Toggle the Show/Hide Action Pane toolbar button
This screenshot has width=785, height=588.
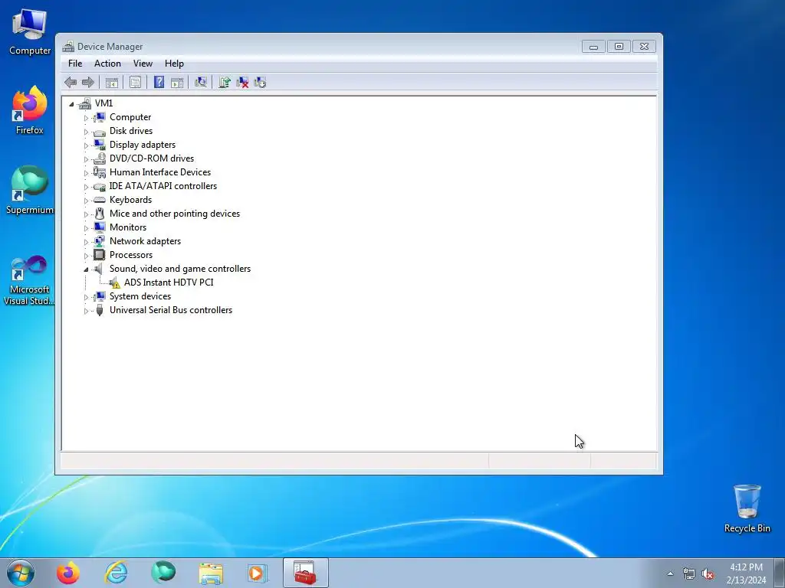coord(177,83)
